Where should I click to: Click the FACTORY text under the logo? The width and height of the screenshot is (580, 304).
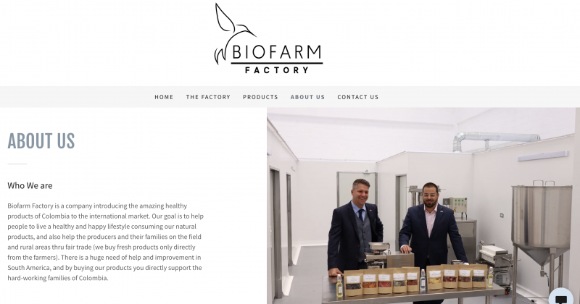277,69
